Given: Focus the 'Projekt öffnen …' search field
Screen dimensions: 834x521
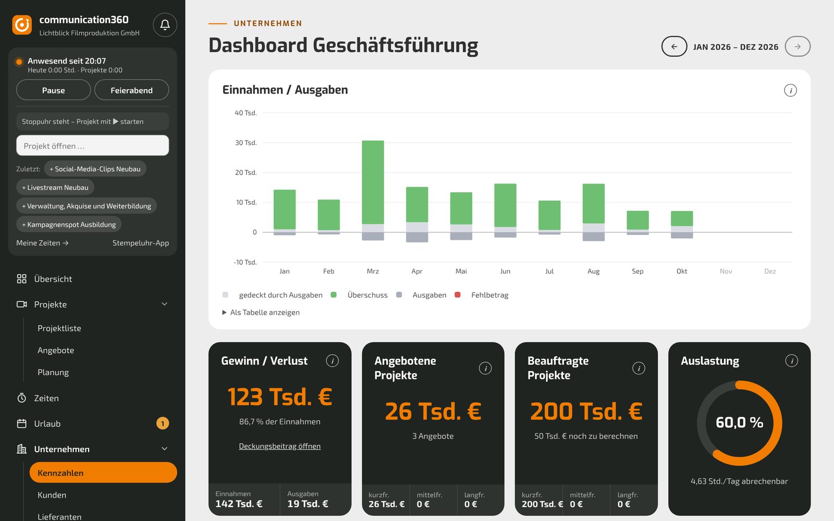Looking at the screenshot, I should tap(93, 145).
